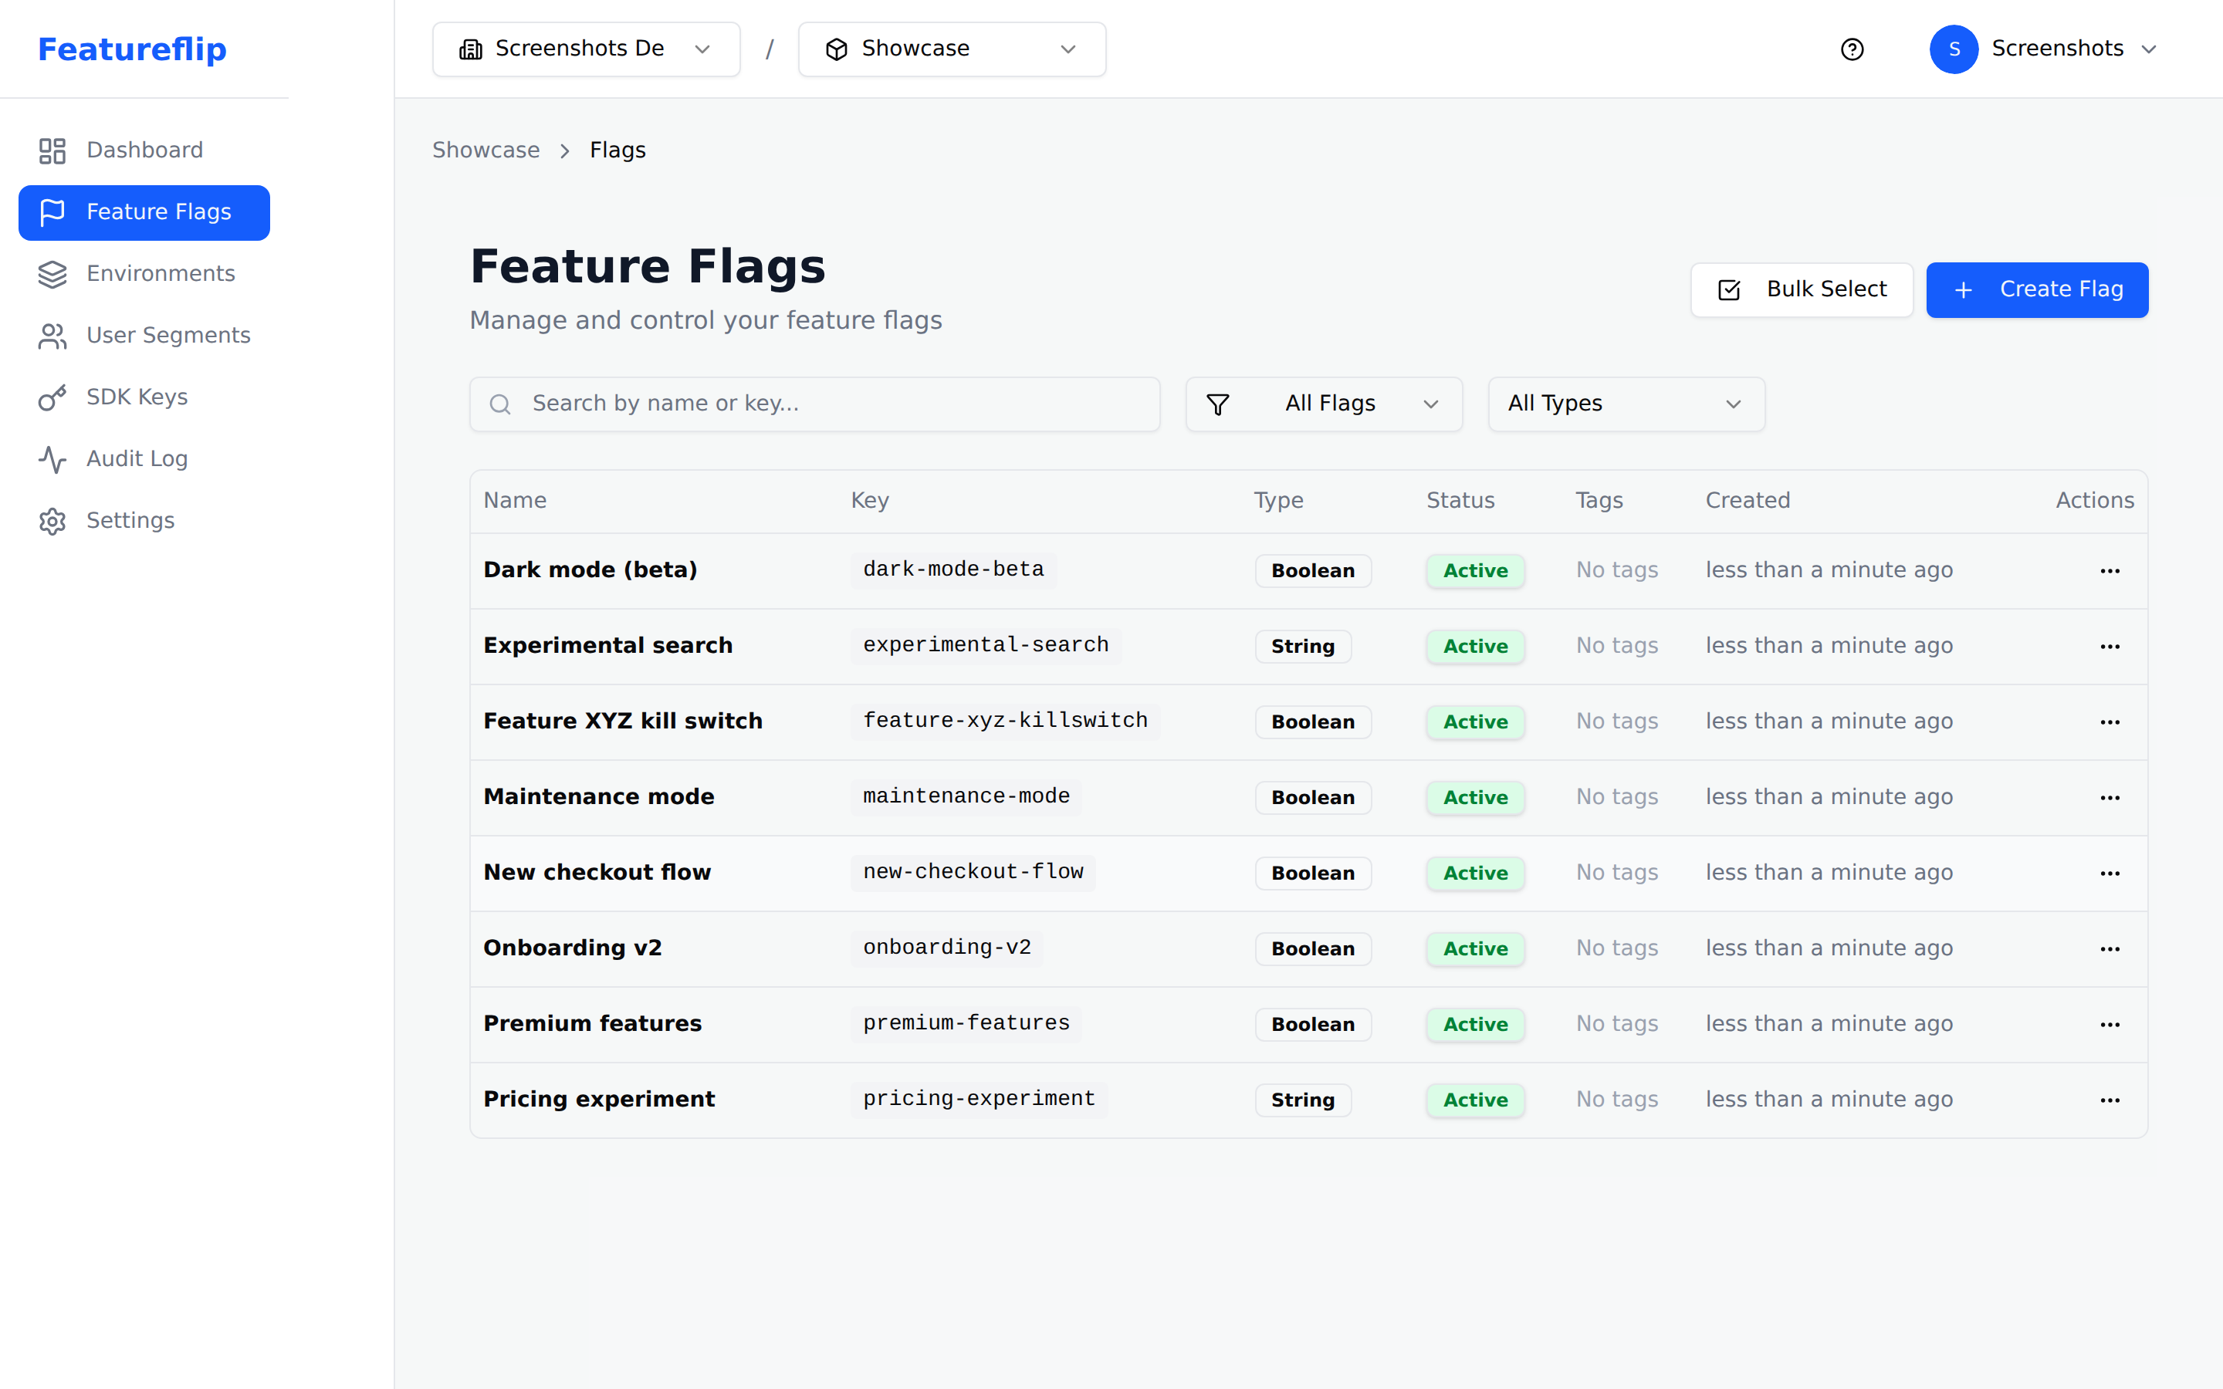The height and width of the screenshot is (1389, 2223).
Task: Click the Audit Log activity icon
Action: click(52, 459)
